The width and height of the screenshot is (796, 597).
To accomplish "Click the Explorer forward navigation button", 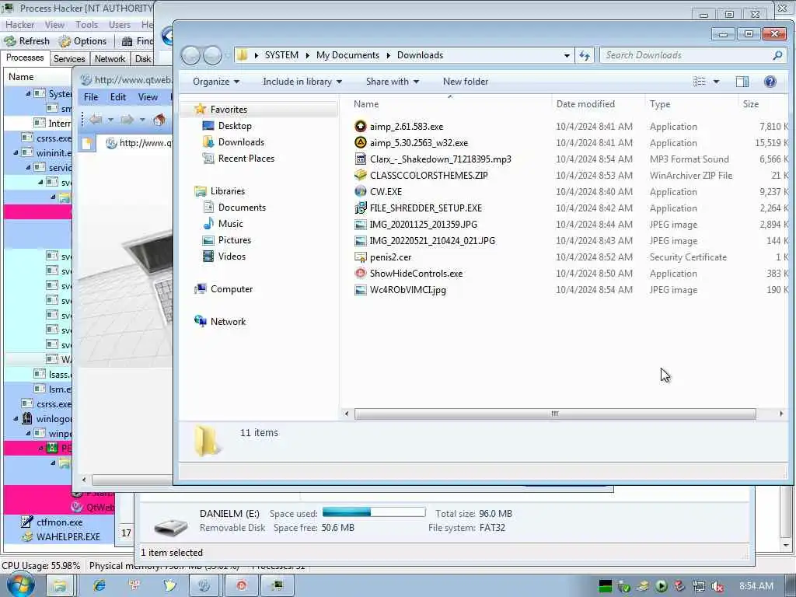I will coord(212,55).
